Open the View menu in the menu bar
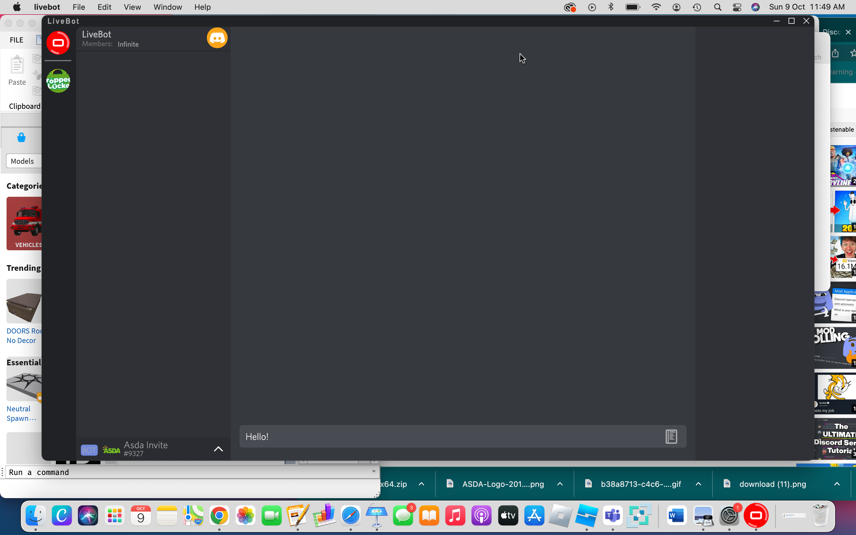Image resolution: width=856 pixels, height=535 pixels. coord(132,7)
